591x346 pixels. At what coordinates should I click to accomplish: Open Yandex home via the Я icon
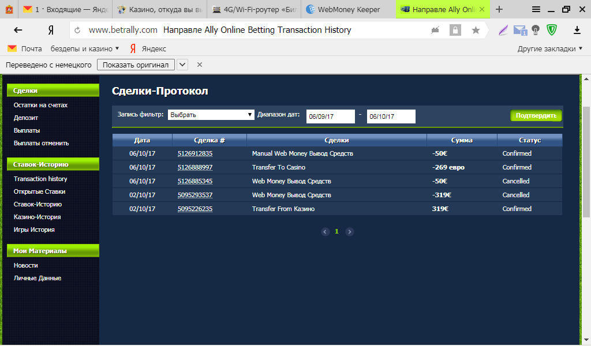(x=51, y=30)
